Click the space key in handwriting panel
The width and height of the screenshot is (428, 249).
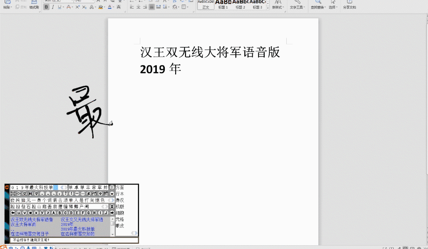(x=24, y=193)
